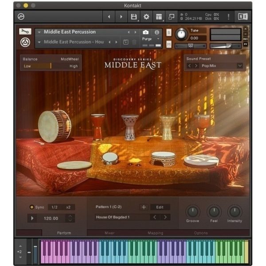Set half-time 1/2 tempo option
This screenshot has width=266, height=266.
pos(55,207)
